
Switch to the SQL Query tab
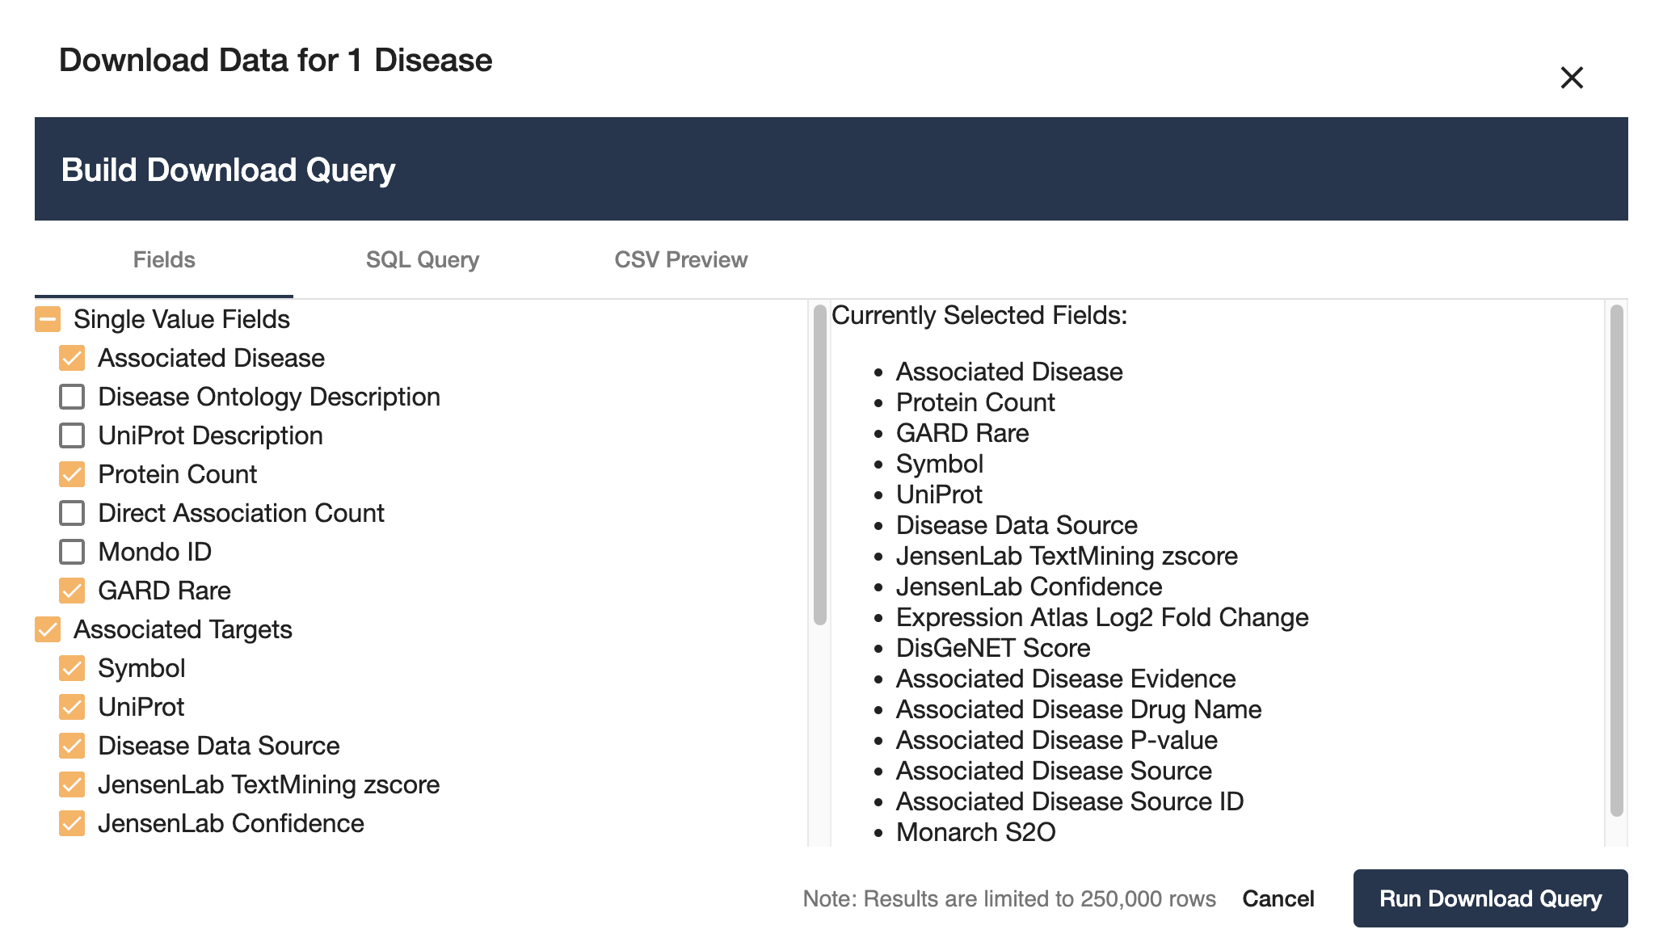click(x=423, y=259)
